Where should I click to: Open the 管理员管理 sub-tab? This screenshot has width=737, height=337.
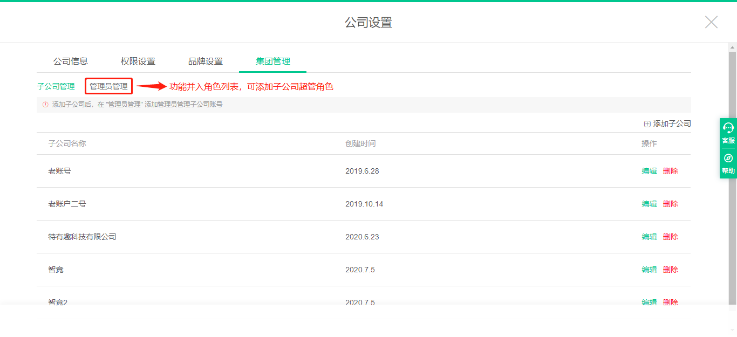tap(108, 86)
